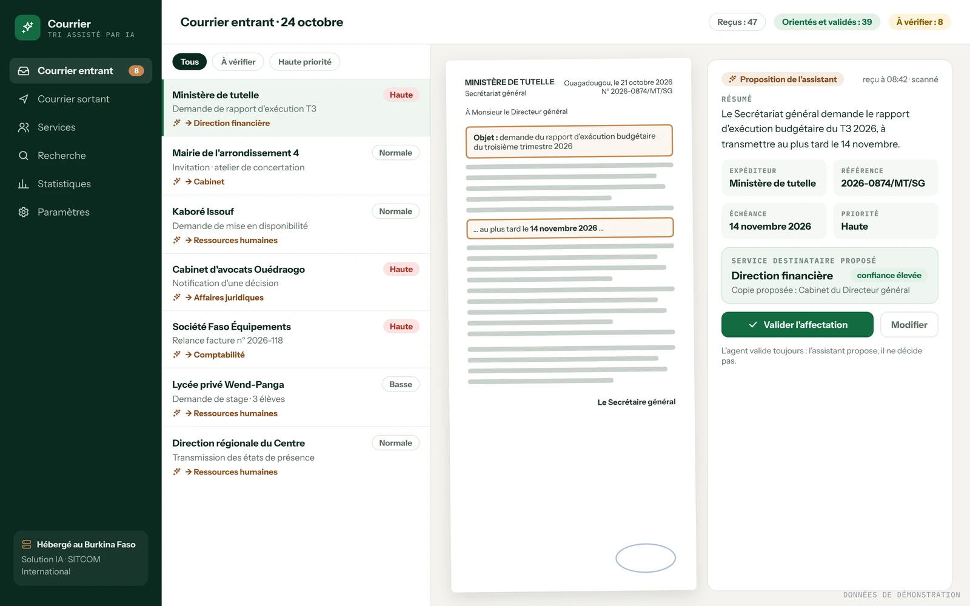This screenshot has width=970, height=606.
Task: Click the confiance élevée badge
Action: point(889,275)
